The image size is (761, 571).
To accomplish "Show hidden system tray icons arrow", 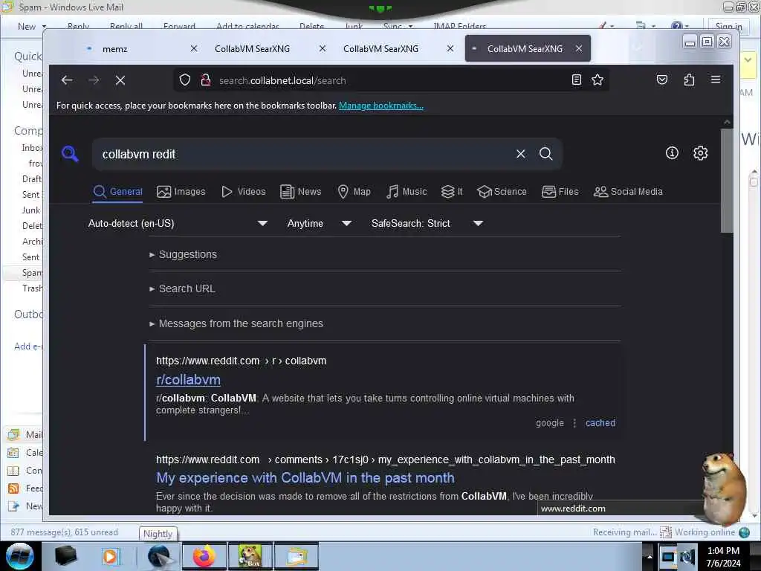I will [x=650, y=556].
